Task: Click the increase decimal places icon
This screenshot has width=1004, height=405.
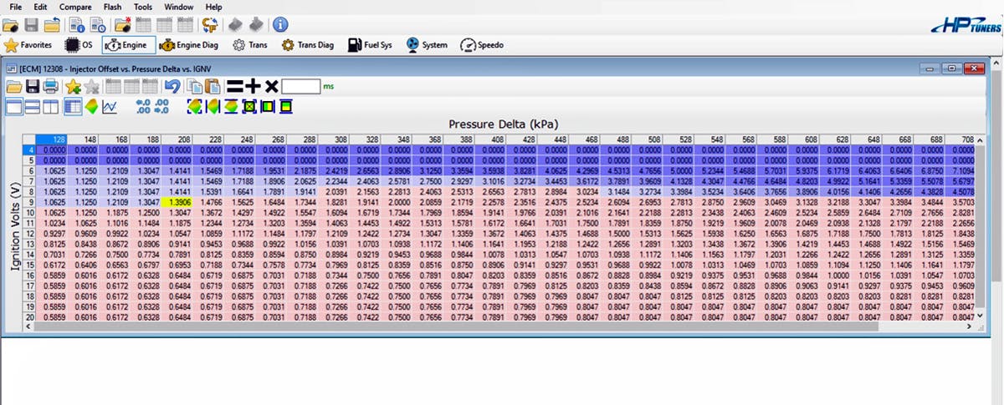Action: coord(142,107)
